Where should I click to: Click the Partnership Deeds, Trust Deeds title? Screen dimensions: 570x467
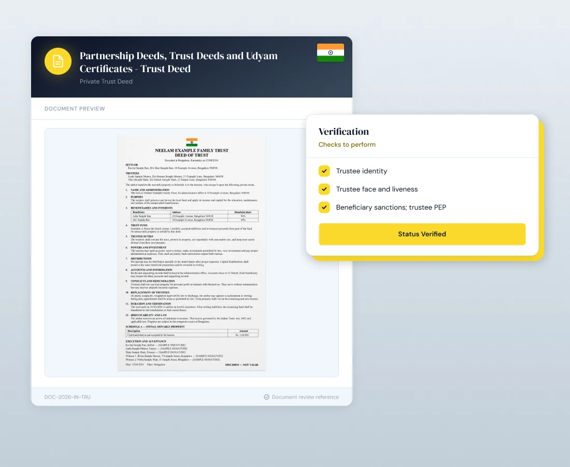(178, 62)
